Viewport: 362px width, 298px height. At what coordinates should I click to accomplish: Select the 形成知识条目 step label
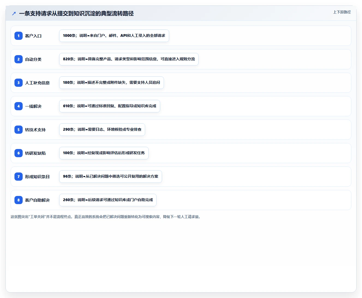pos(37,177)
